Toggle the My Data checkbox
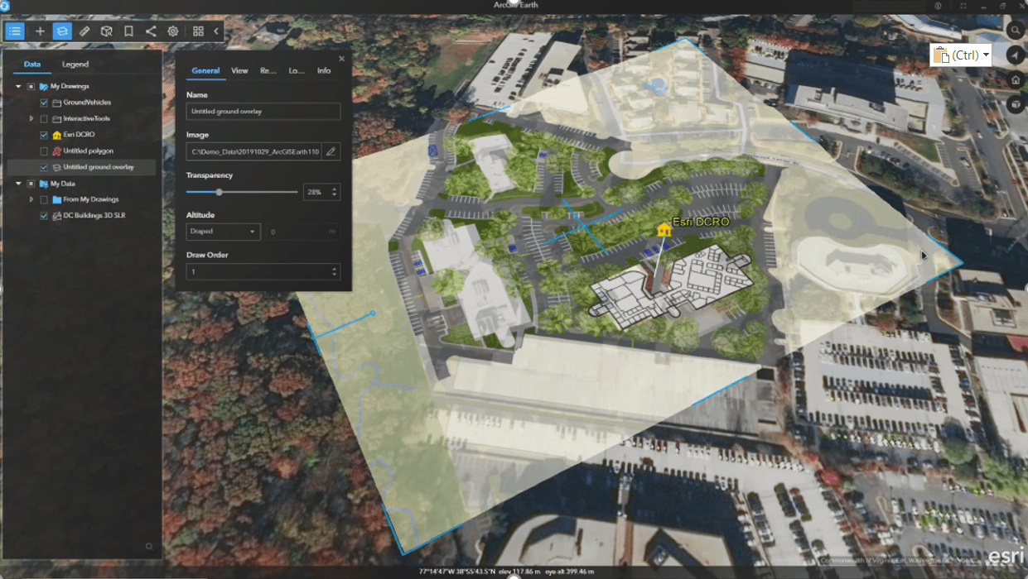This screenshot has width=1028, height=579. coord(31,184)
